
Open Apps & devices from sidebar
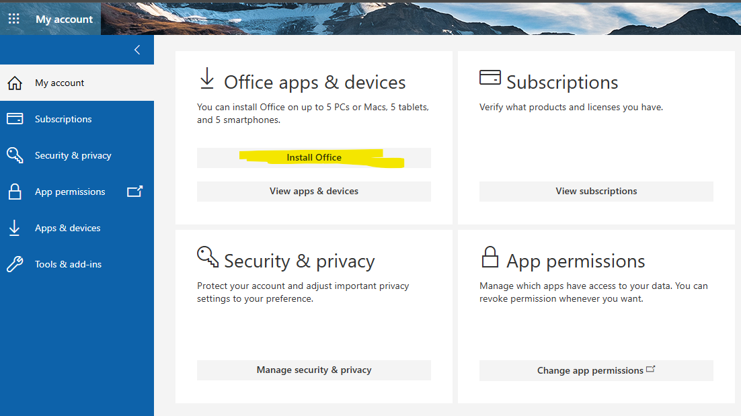pos(77,228)
